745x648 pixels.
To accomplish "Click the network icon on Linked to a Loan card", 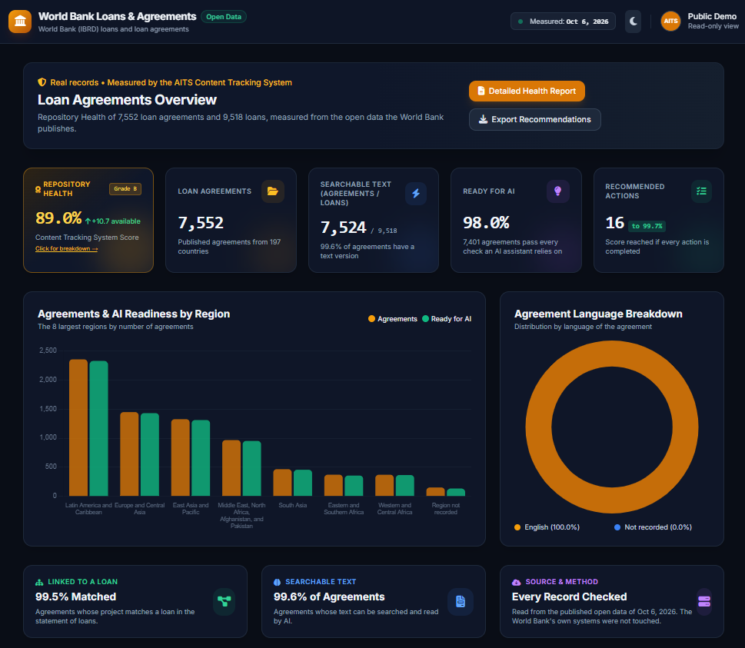I will [x=224, y=601].
